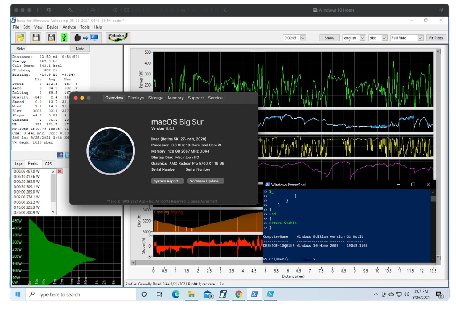
Task: Click the Type here to search box
Action: pyautogui.click(x=81, y=294)
